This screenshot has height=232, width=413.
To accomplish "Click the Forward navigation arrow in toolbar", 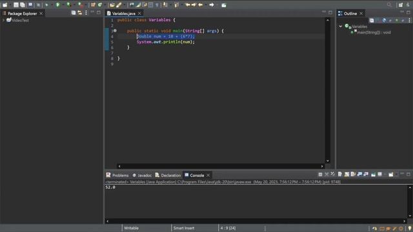I will (x=212, y=5).
